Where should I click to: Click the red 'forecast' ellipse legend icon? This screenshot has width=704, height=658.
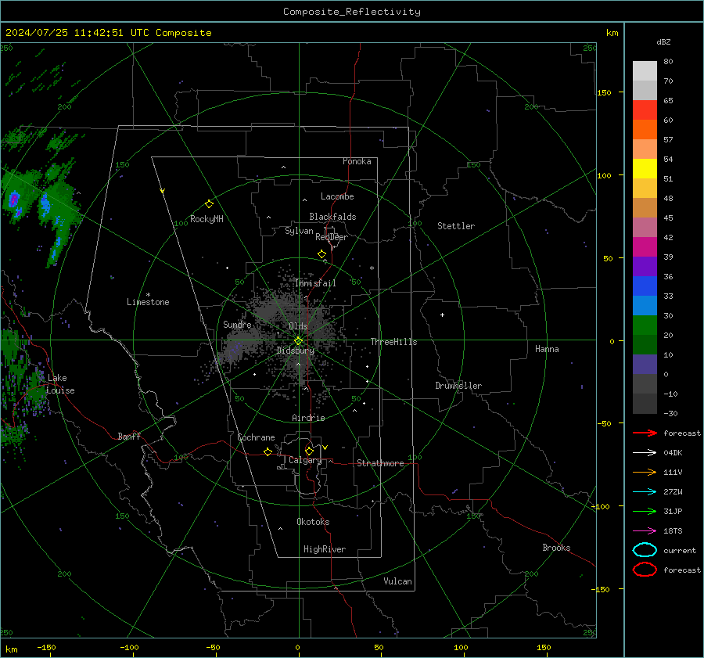pyautogui.click(x=645, y=570)
